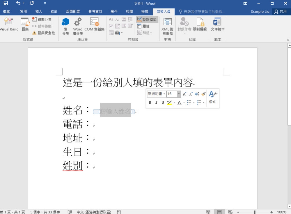The width and height of the screenshot is (291, 214).
Task: Open the 巨集 (Macros) dialog
Action: click(25, 24)
